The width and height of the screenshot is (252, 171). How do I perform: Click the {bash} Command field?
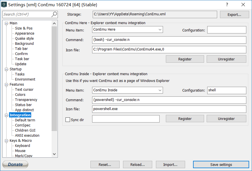point(169,40)
